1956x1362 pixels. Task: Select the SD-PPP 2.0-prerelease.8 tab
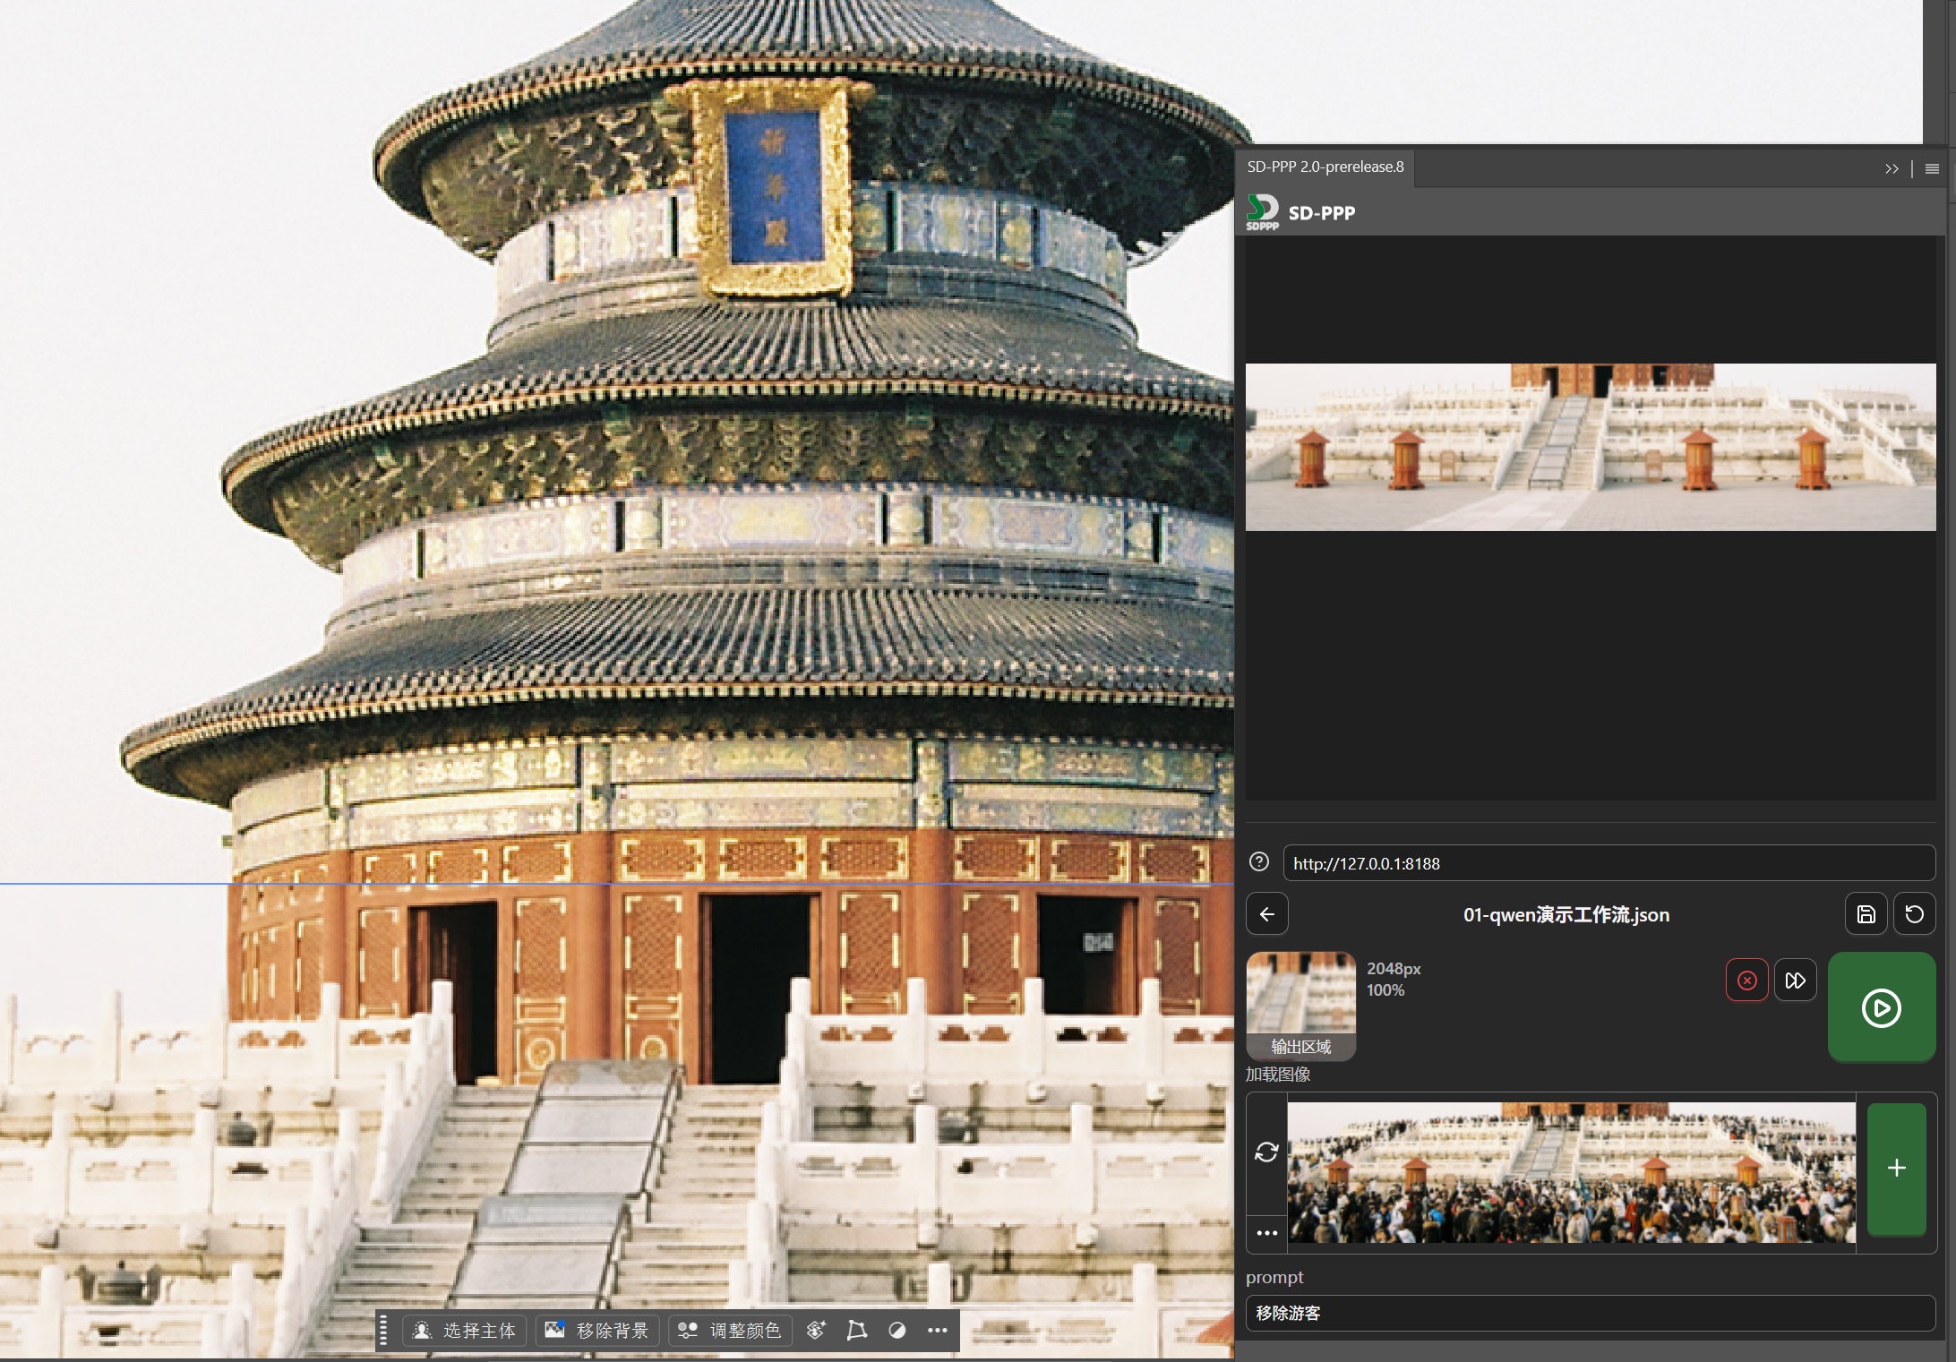(x=1325, y=167)
